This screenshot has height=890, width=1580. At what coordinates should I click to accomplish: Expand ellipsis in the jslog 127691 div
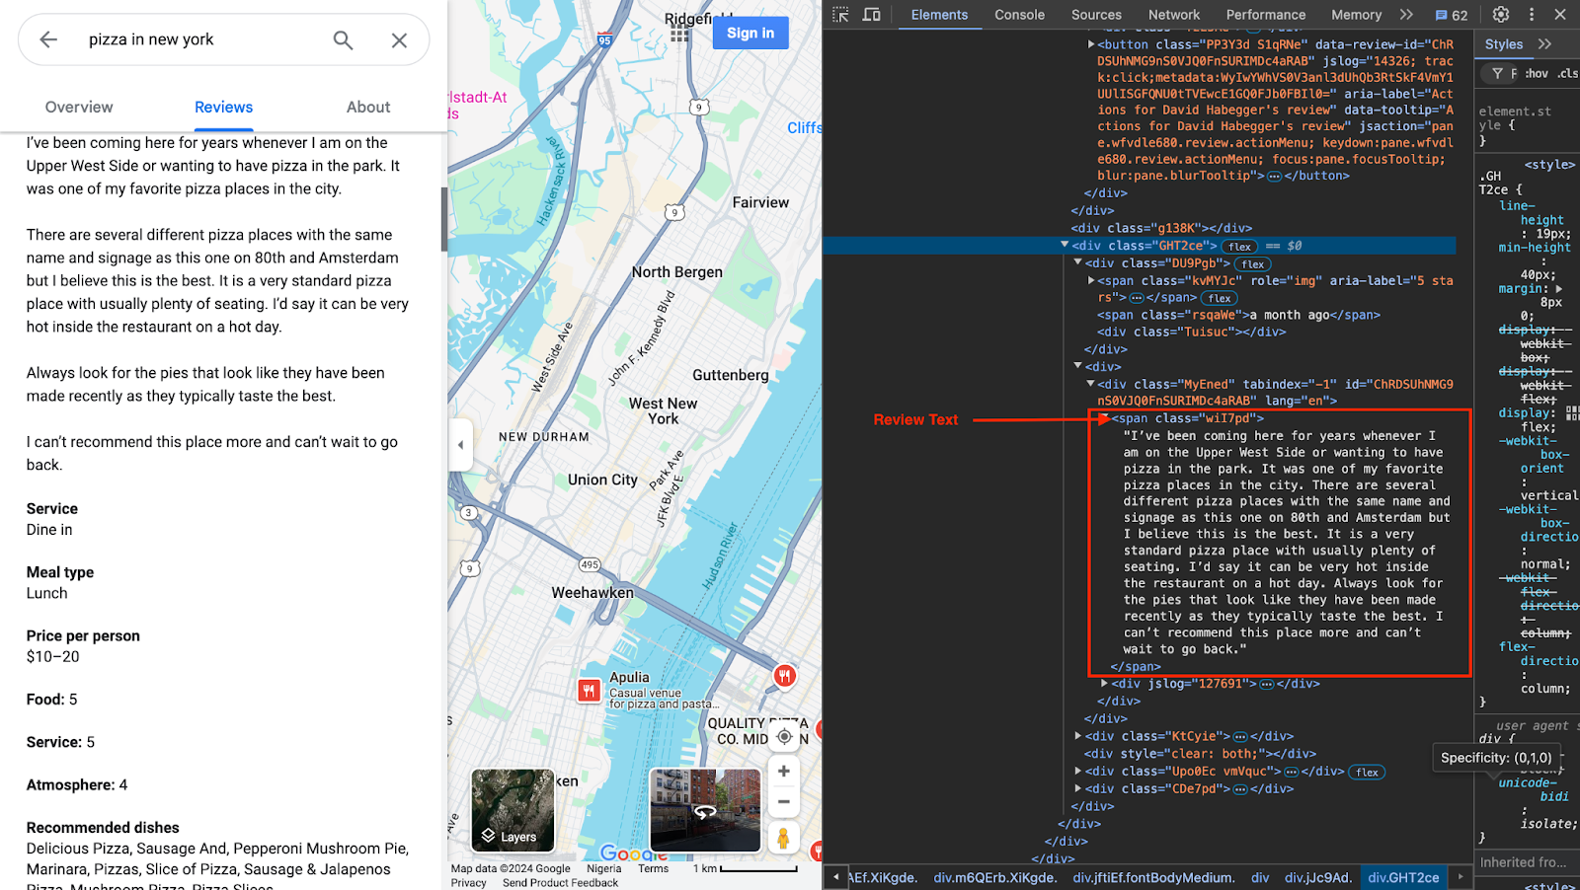pos(1266,684)
